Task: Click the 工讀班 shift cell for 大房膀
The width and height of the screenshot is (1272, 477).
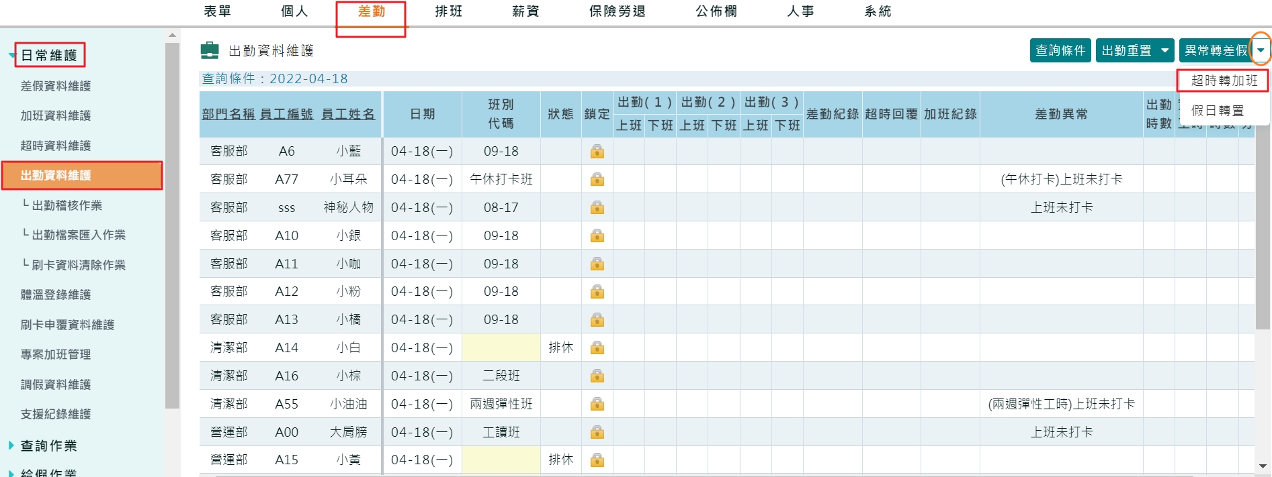Action: 501,432
